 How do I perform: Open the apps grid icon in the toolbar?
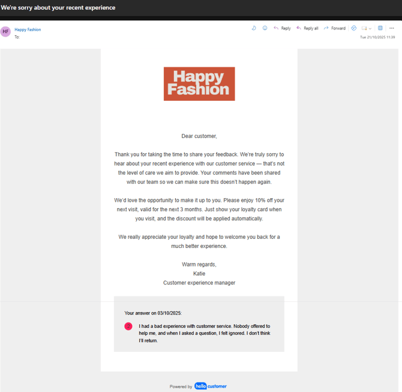[x=380, y=28]
